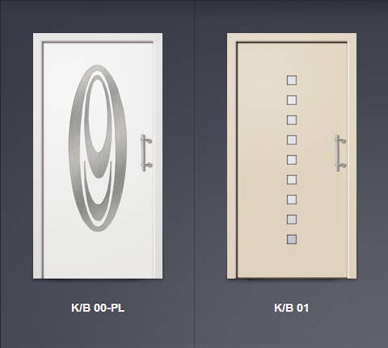Viewport: 388px width, 348px height.
Task: Click the middle fifth square window
Action: (x=292, y=160)
